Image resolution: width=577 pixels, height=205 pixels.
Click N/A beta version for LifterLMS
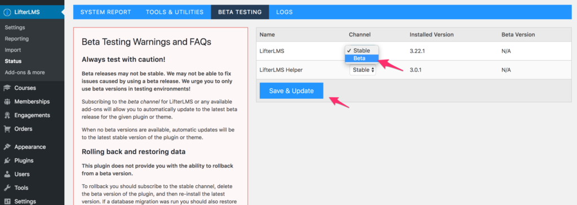[507, 51]
